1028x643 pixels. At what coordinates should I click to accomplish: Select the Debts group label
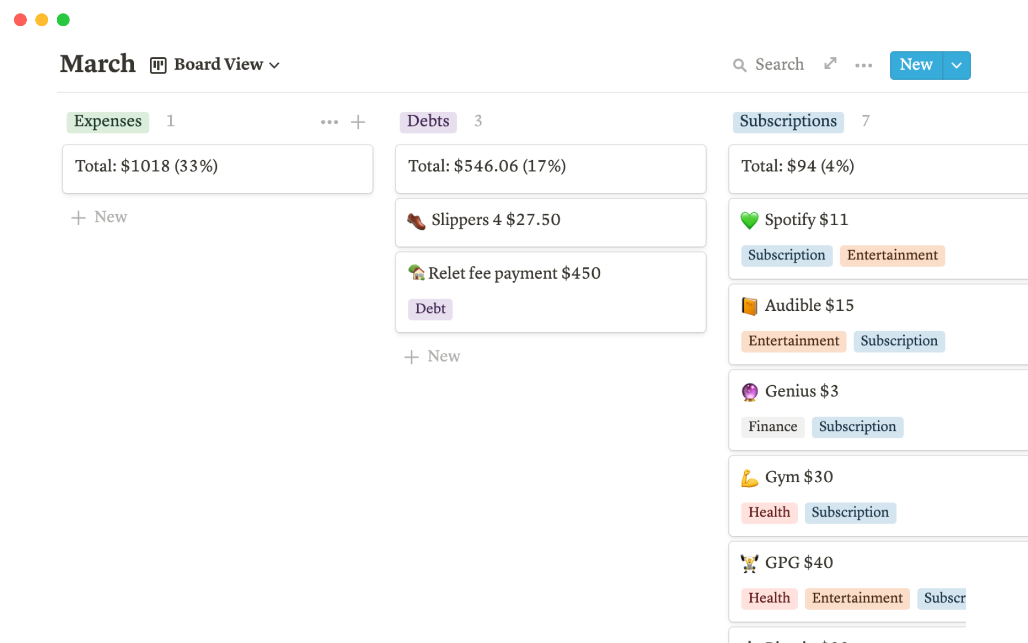[428, 122]
